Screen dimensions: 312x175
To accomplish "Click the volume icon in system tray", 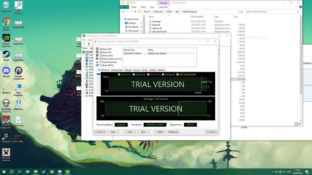I will pyautogui.click(x=284, y=172).
